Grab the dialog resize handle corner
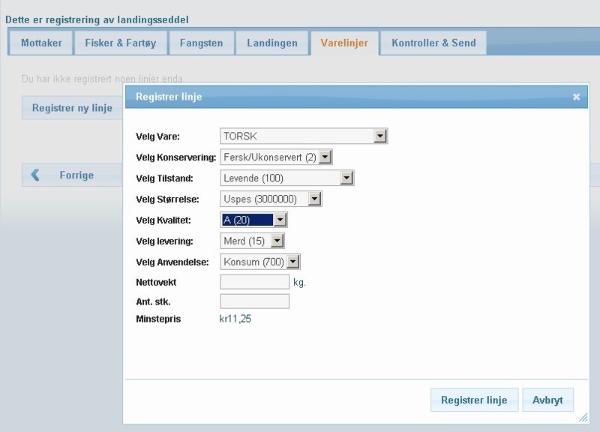Viewport: 600px width, 432px height. (x=583, y=418)
